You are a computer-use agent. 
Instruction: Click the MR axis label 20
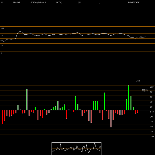[x=151, y=107]
